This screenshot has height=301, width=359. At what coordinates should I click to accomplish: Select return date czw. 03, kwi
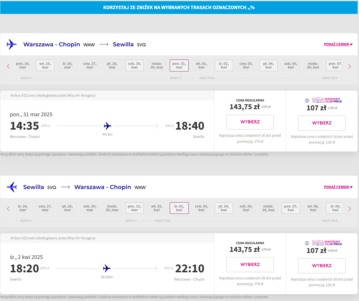pyautogui.click(x=201, y=208)
